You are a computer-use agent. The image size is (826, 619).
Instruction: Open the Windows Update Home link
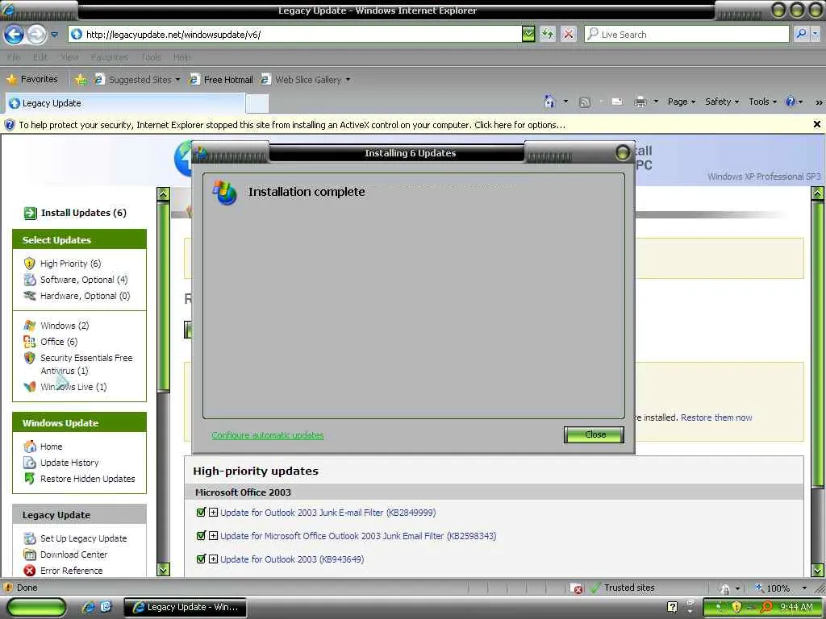tap(51, 447)
